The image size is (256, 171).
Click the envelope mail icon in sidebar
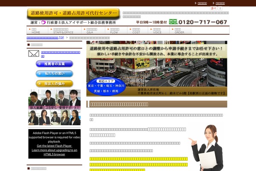click(34, 53)
